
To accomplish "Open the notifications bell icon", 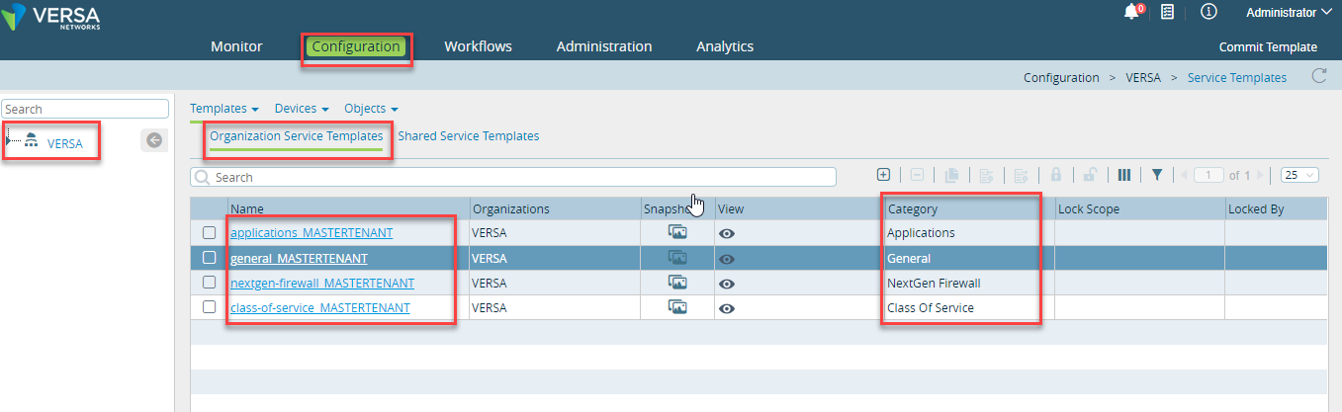I will click(1131, 12).
